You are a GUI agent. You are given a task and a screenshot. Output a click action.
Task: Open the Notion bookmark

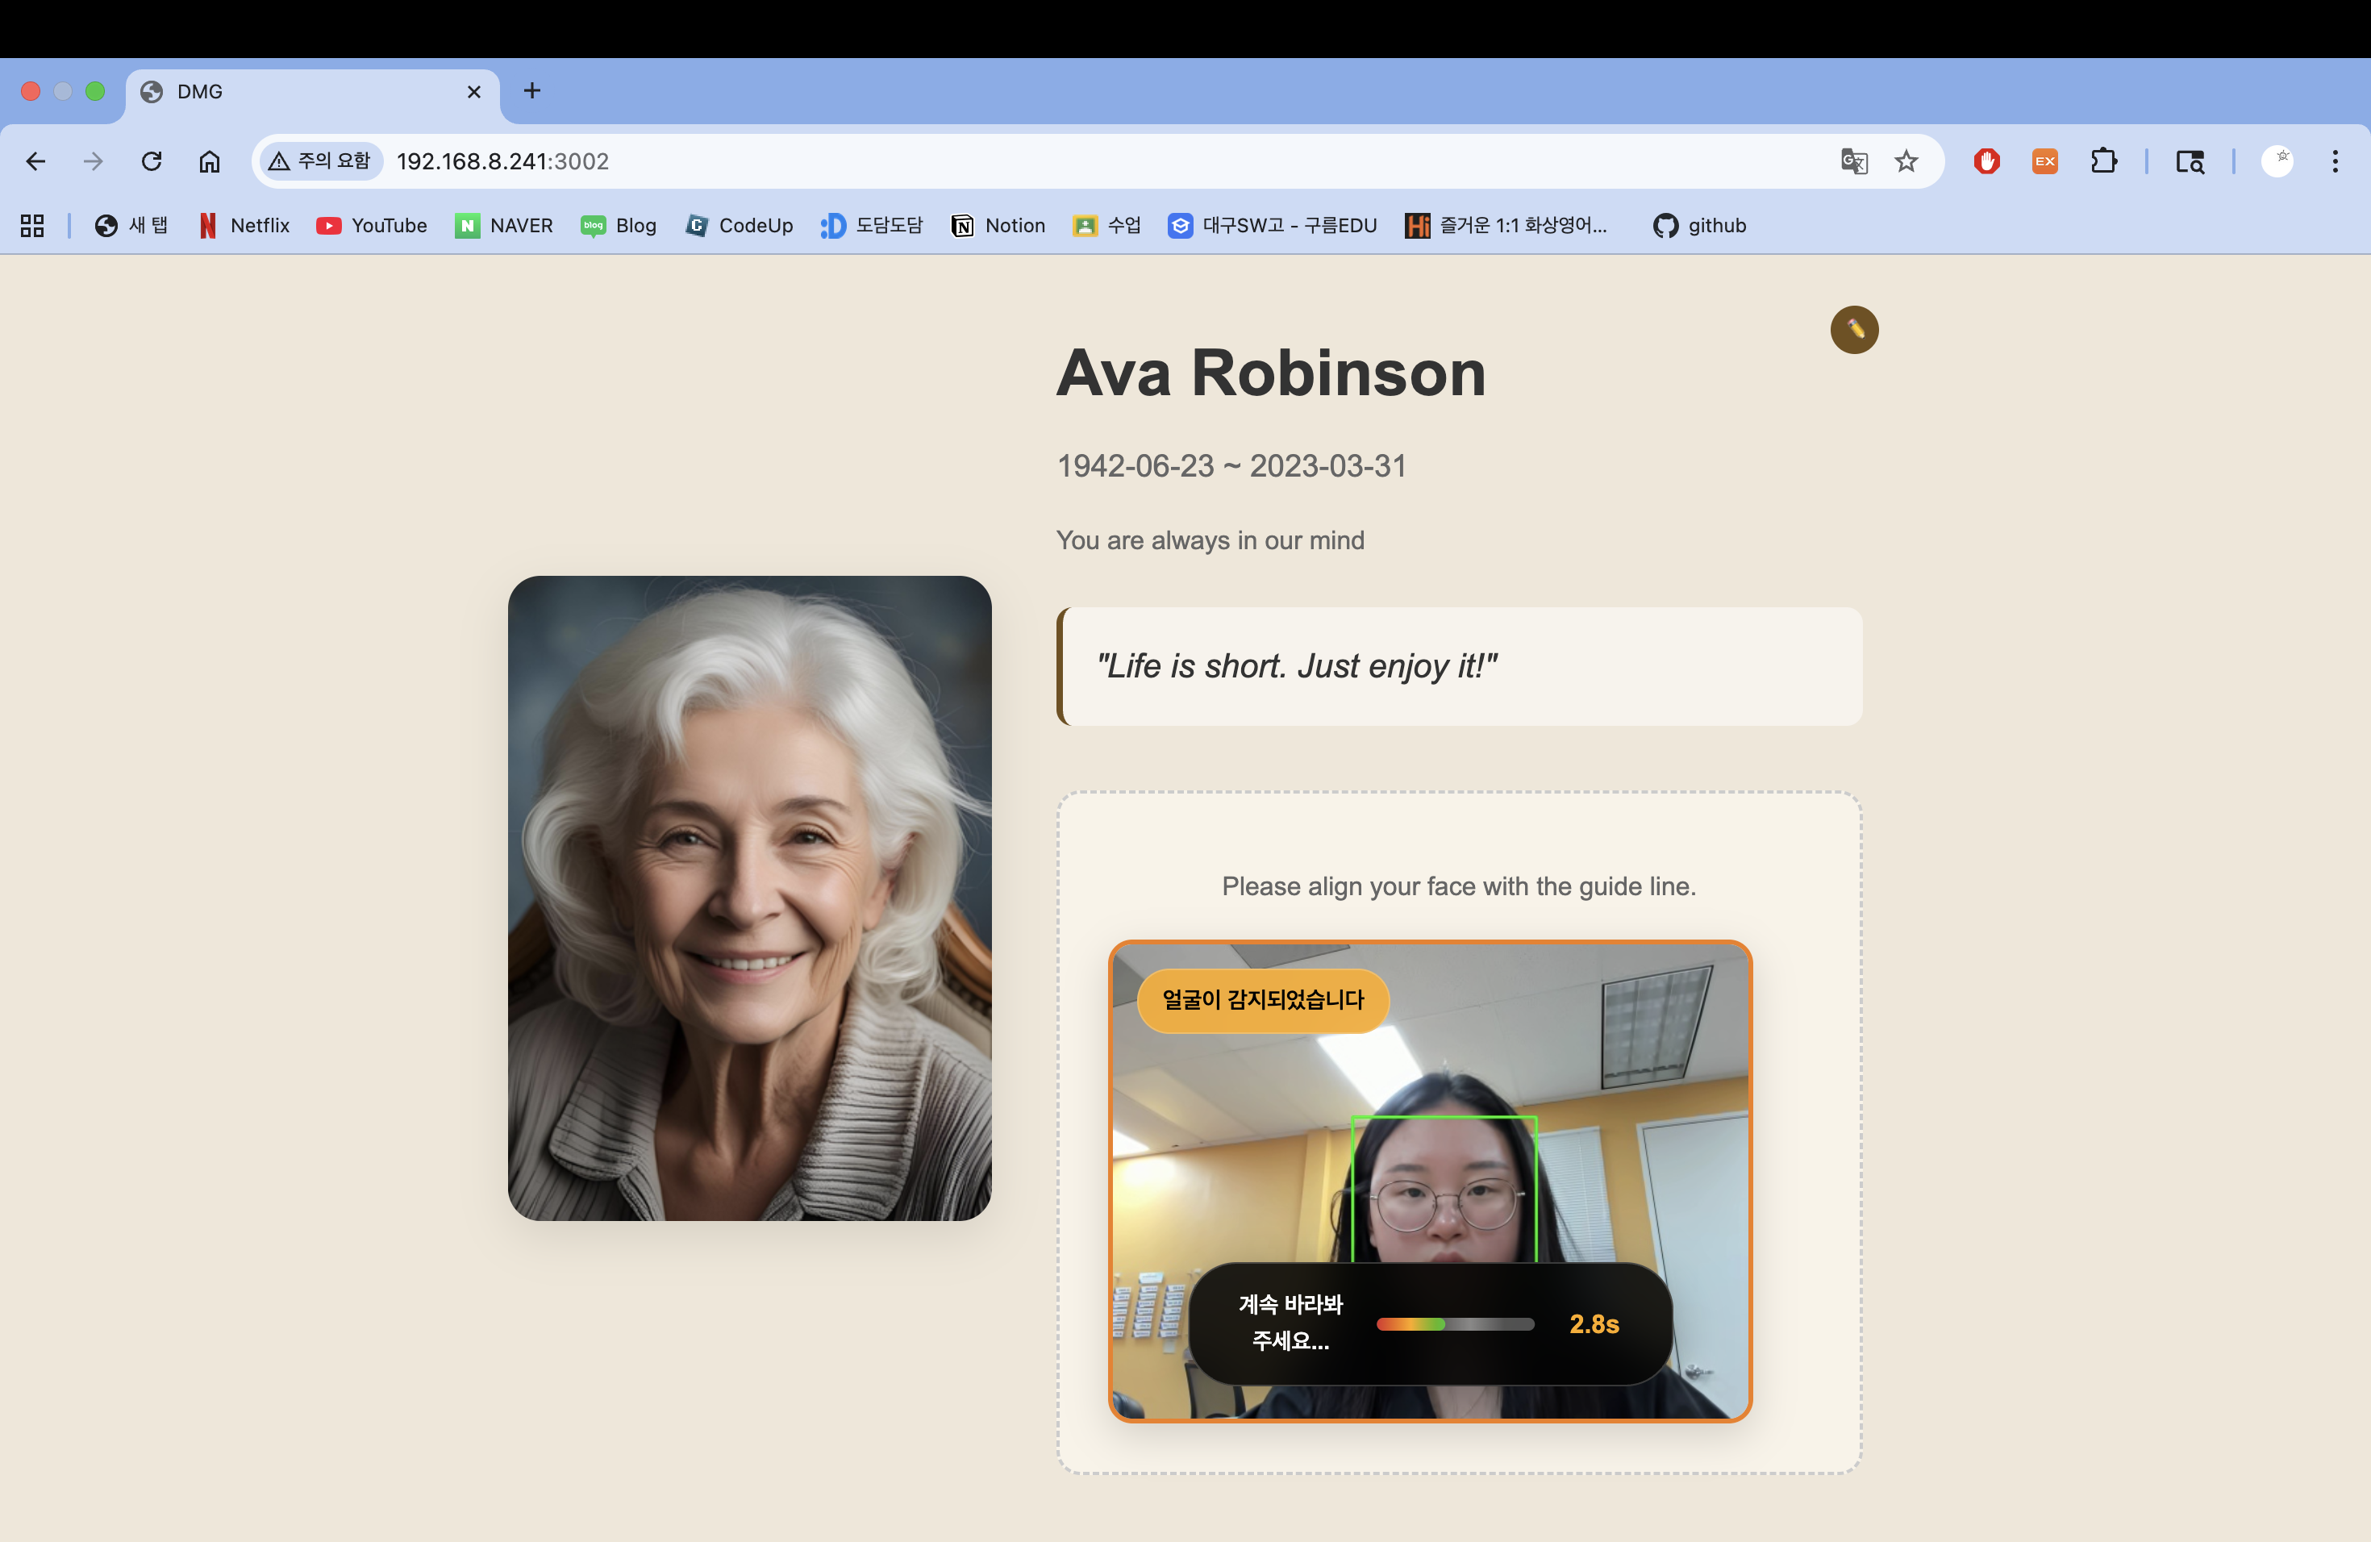998,226
